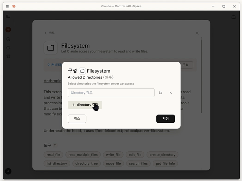Click the large Filesystem extension icon
Screen dimensions: 242x181
[51, 48]
